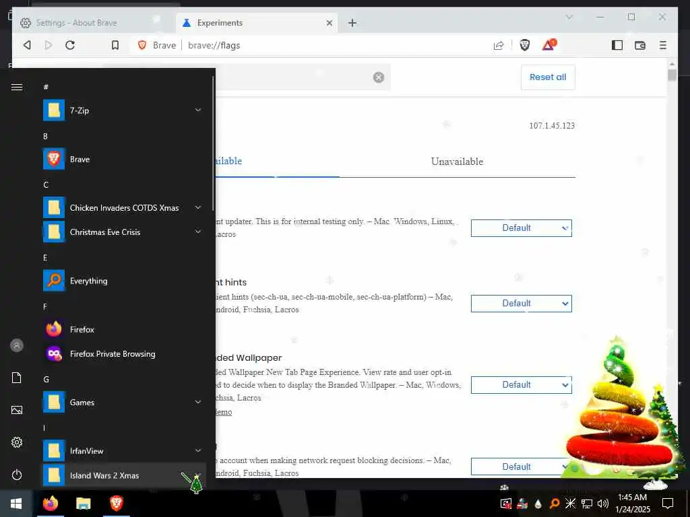Open the network request blocking Default dropdown

(521, 467)
